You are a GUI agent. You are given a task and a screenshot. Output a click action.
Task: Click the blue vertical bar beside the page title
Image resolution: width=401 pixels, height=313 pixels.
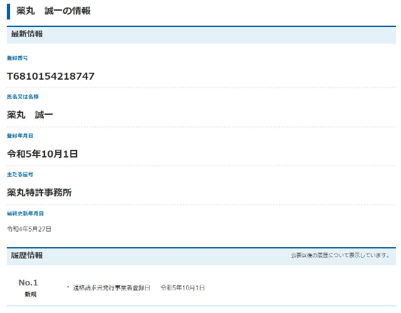click(9, 11)
